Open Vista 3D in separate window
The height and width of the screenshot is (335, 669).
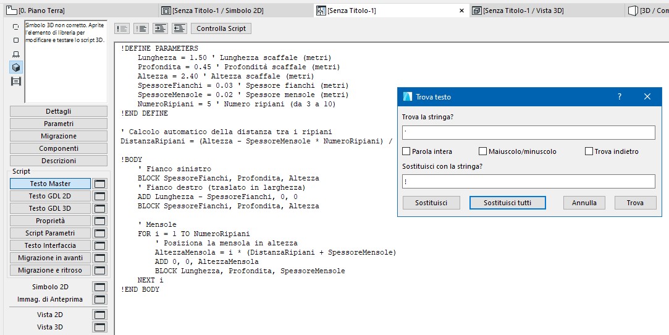tap(99, 327)
